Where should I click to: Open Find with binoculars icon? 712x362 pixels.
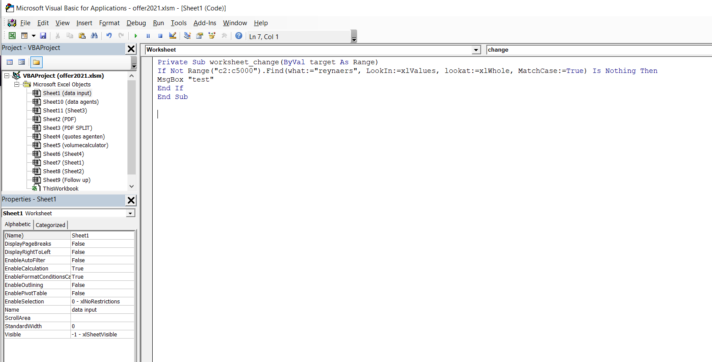94,36
